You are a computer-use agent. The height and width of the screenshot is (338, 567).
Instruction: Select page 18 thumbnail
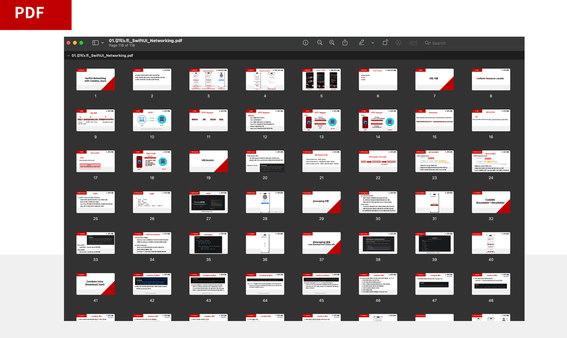pyautogui.click(x=152, y=161)
